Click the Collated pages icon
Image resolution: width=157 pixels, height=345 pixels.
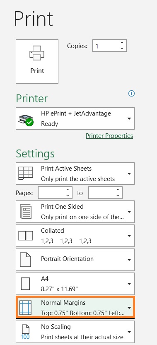26,236
